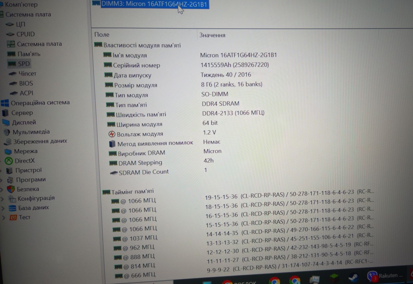413x284 pixels.
Task: Click the Мультимедіа speaker icon
Action: click(x=6, y=132)
